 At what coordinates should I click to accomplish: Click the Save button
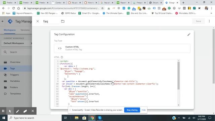pos(199,21)
